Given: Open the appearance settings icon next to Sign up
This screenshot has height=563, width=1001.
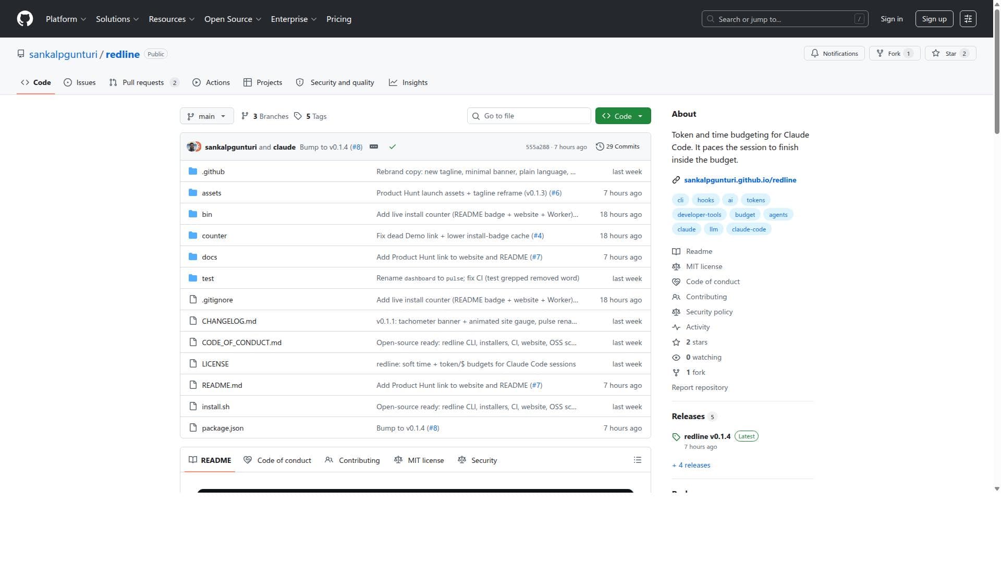Looking at the screenshot, I should [x=968, y=19].
